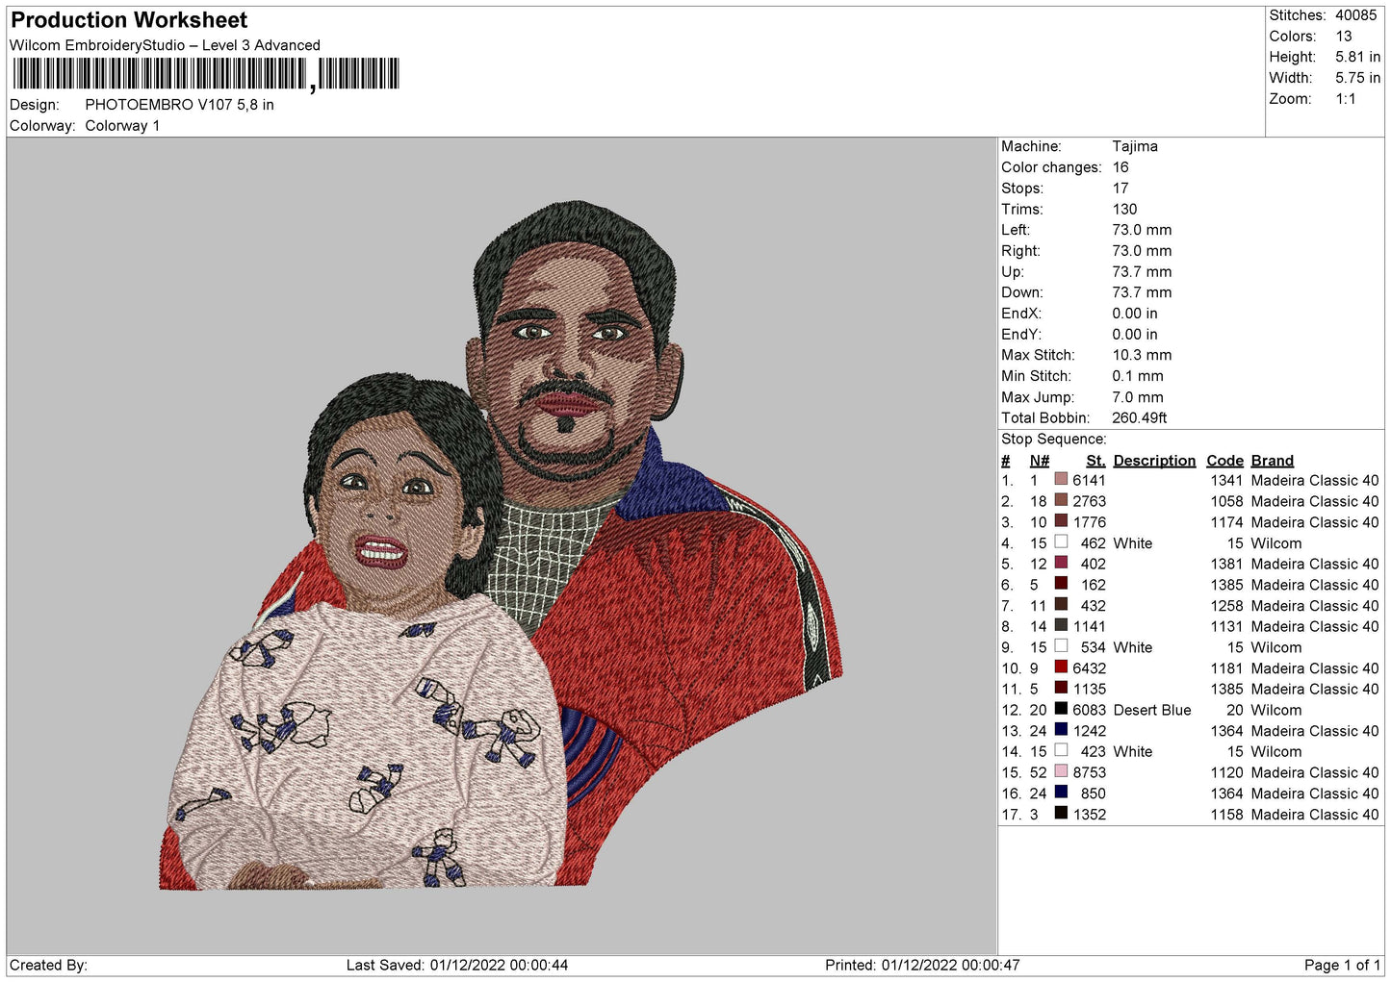This screenshot has height=982, width=1391.
Task: Click the Color changes value 16
Action: (x=1121, y=167)
